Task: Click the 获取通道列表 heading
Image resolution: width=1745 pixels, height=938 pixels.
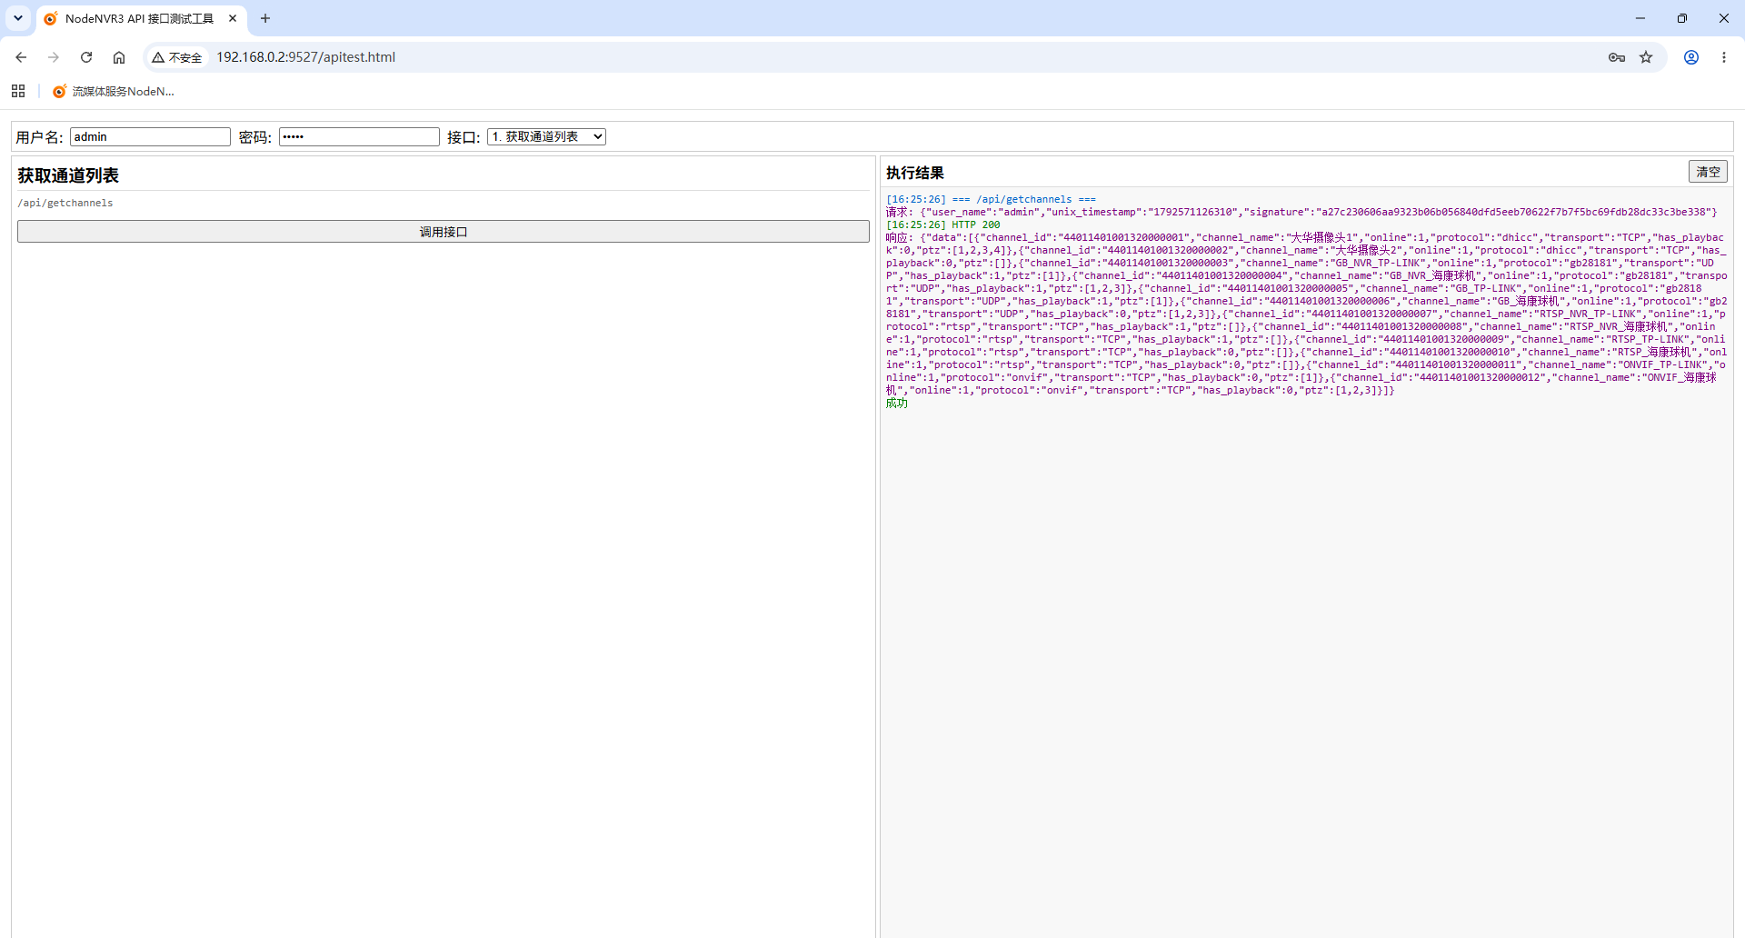Action: pyautogui.click(x=68, y=175)
